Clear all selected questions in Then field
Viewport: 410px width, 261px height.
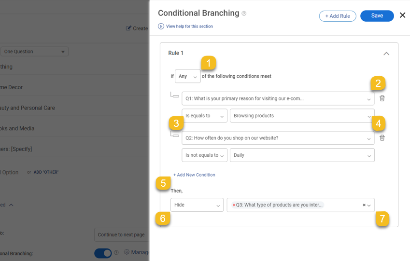364,205
